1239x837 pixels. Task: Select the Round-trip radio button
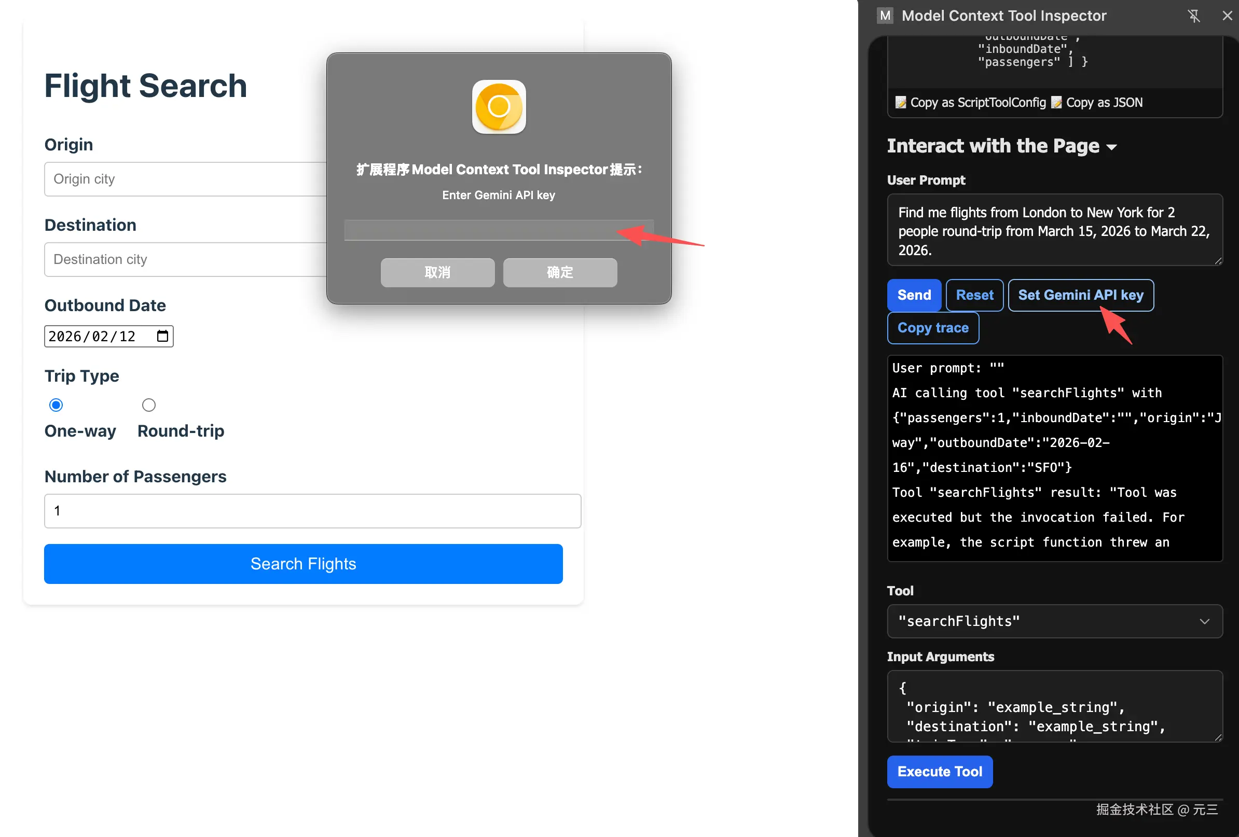(149, 405)
